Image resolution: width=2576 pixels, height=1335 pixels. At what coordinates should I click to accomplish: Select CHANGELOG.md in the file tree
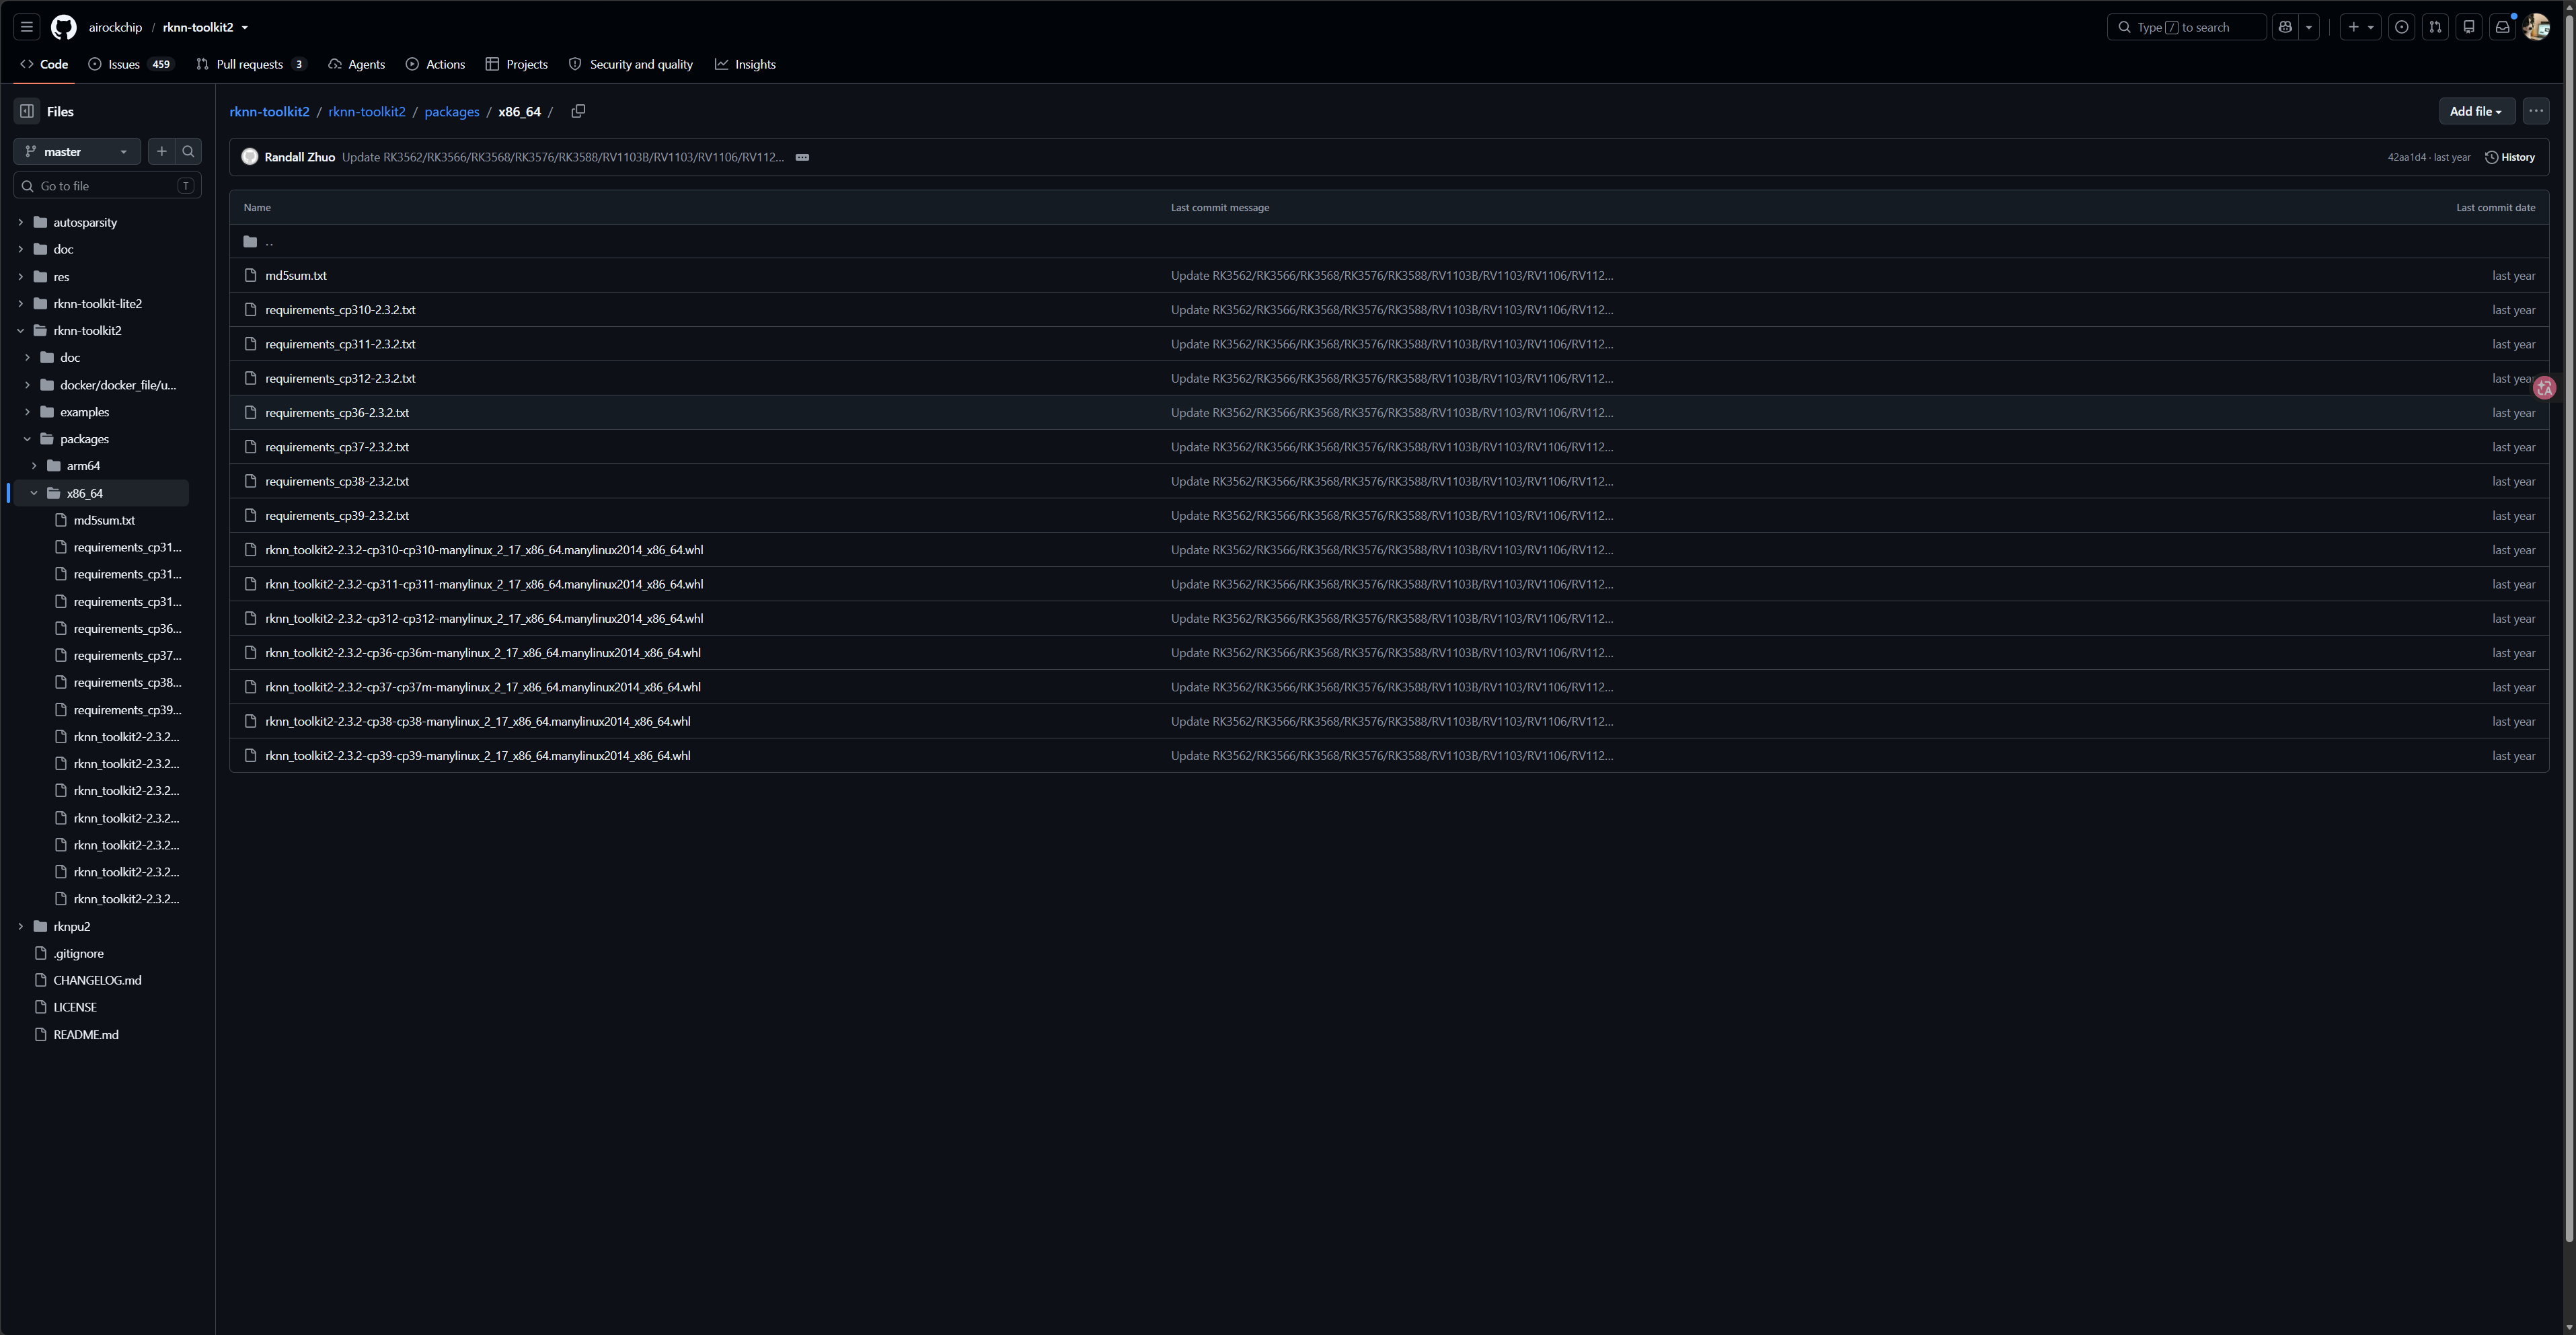(97, 980)
